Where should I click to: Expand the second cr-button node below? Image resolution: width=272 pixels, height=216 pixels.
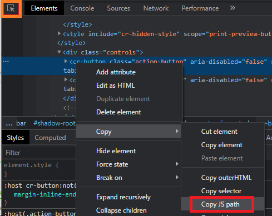66,79
